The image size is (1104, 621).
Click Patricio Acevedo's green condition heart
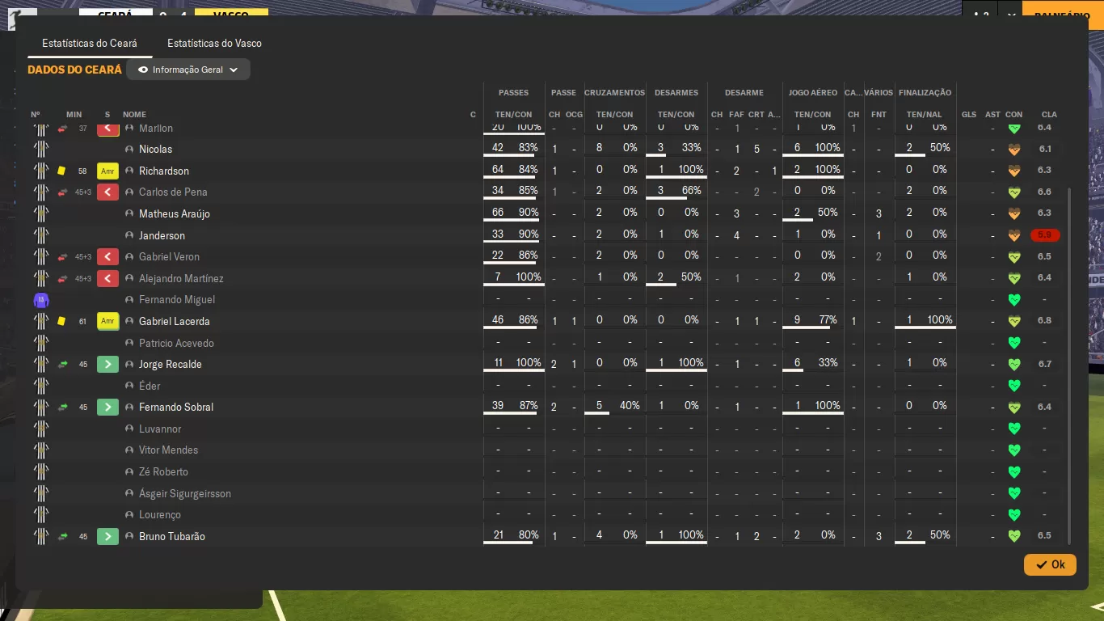click(x=1014, y=343)
